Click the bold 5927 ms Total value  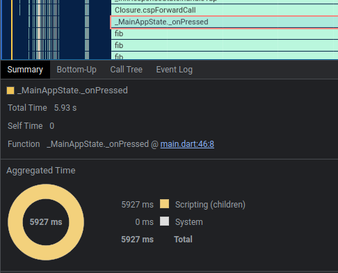[x=138, y=240]
